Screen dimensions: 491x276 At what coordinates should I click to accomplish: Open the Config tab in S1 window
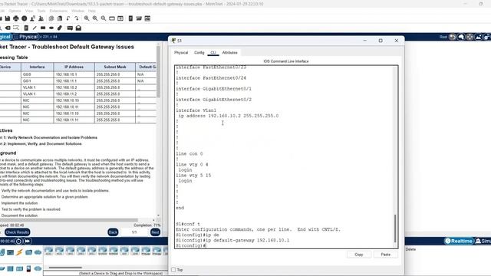pos(199,53)
